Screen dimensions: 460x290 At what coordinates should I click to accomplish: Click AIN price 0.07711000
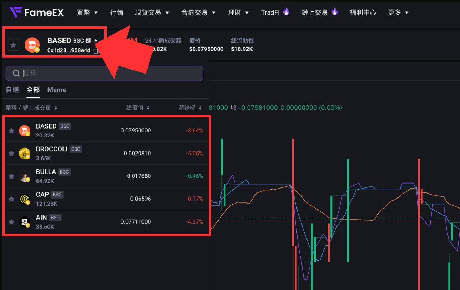[136, 222]
